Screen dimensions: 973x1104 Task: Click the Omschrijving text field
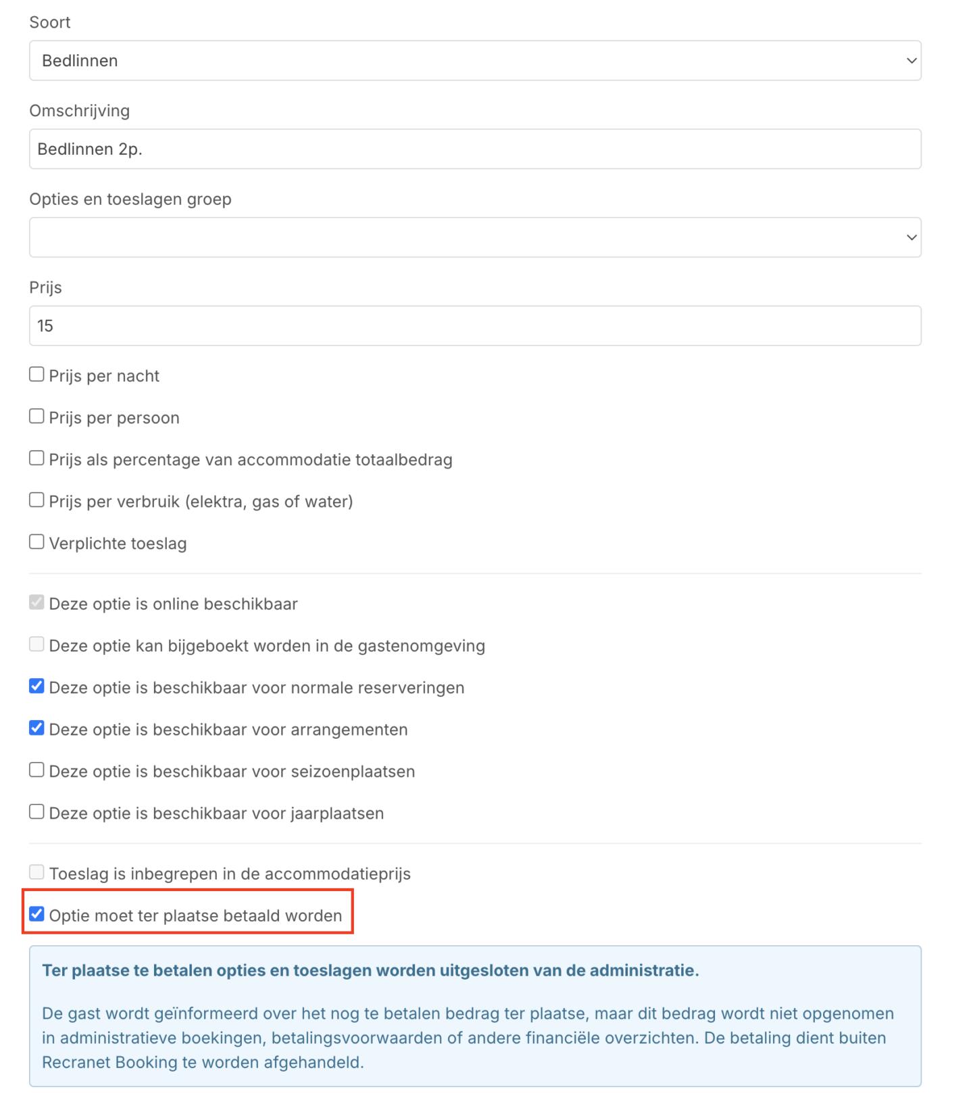(x=474, y=149)
